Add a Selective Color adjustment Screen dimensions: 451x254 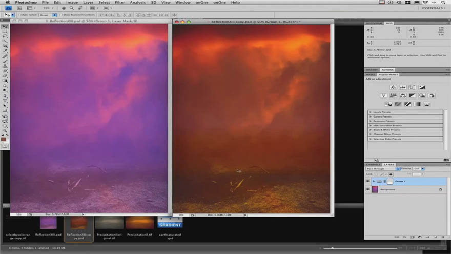pos(427,104)
